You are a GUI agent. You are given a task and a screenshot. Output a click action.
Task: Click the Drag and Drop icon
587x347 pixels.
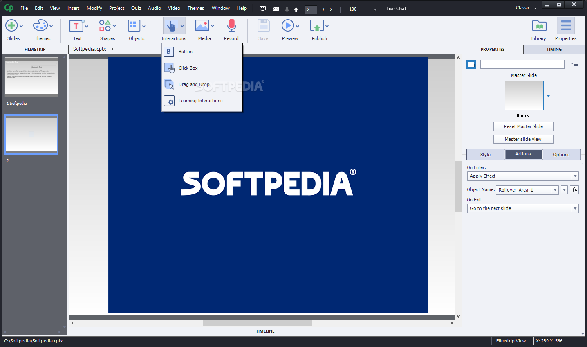pos(169,84)
